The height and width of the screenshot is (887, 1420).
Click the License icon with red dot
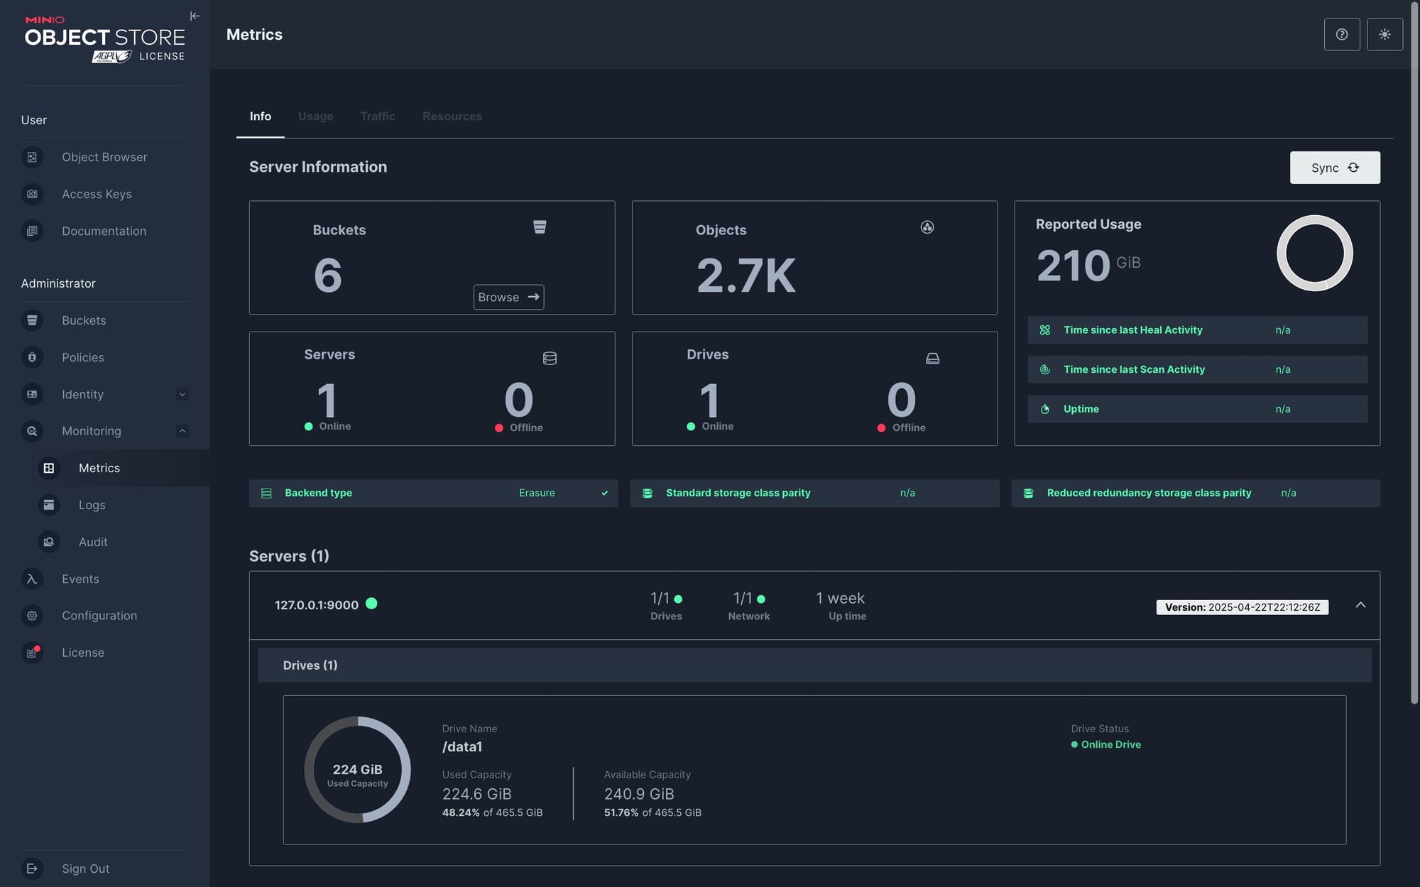coord(32,653)
